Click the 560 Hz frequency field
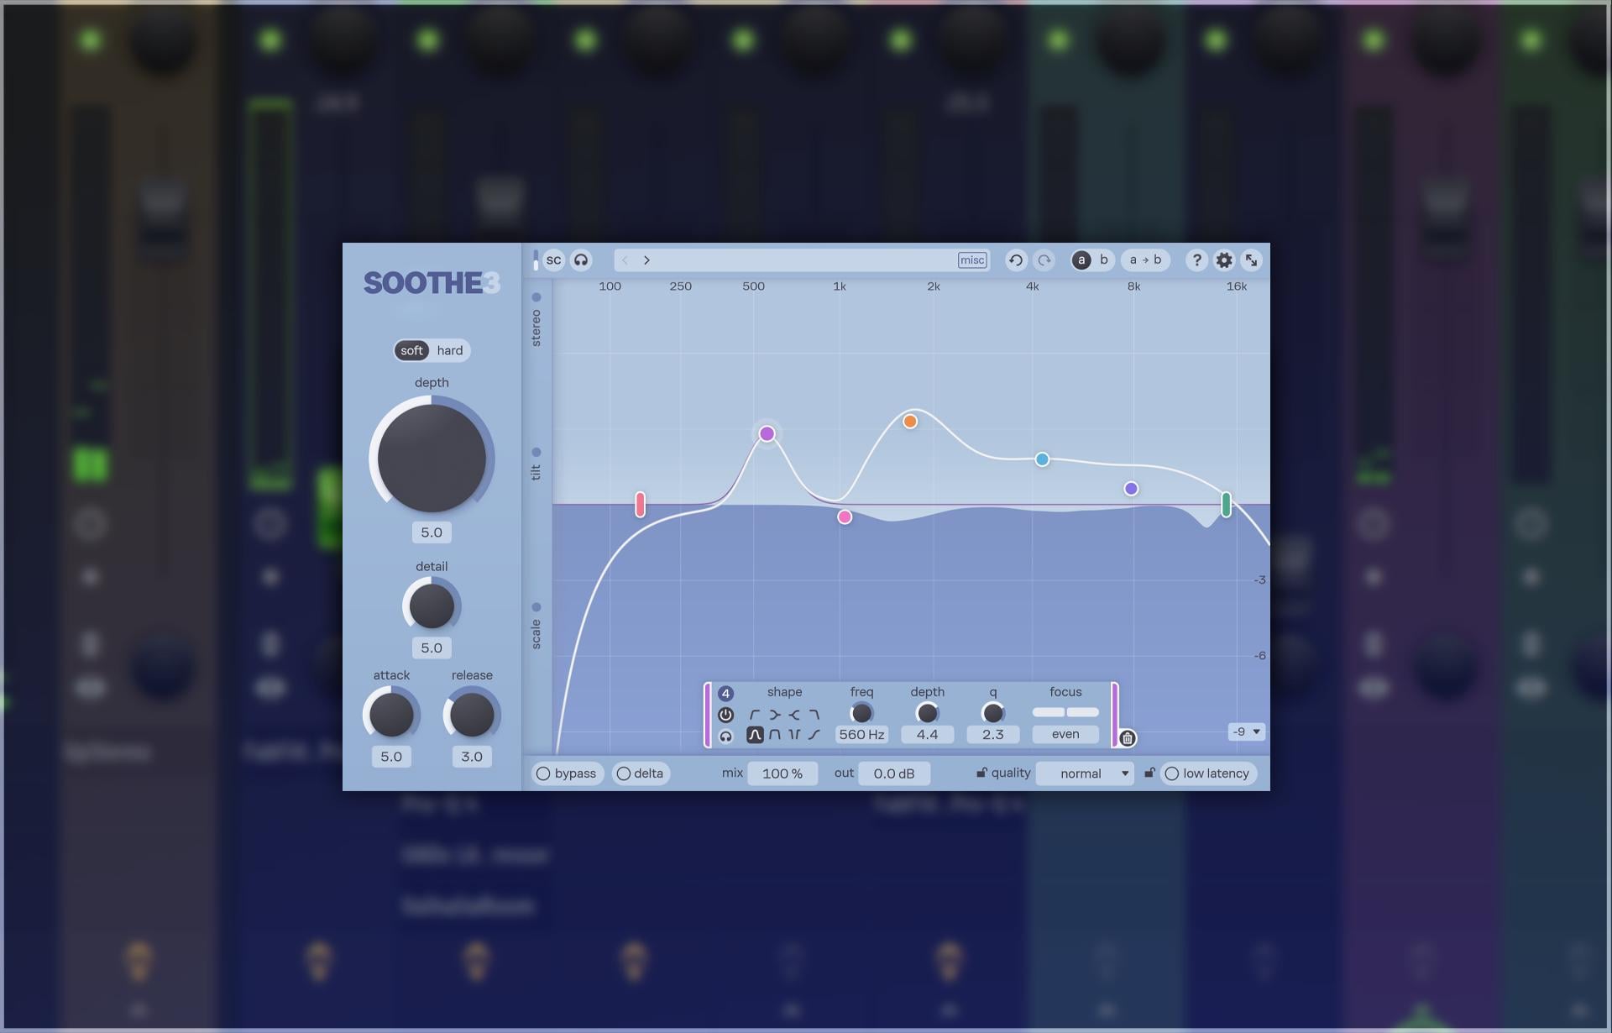This screenshot has width=1612, height=1033. click(x=861, y=735)
